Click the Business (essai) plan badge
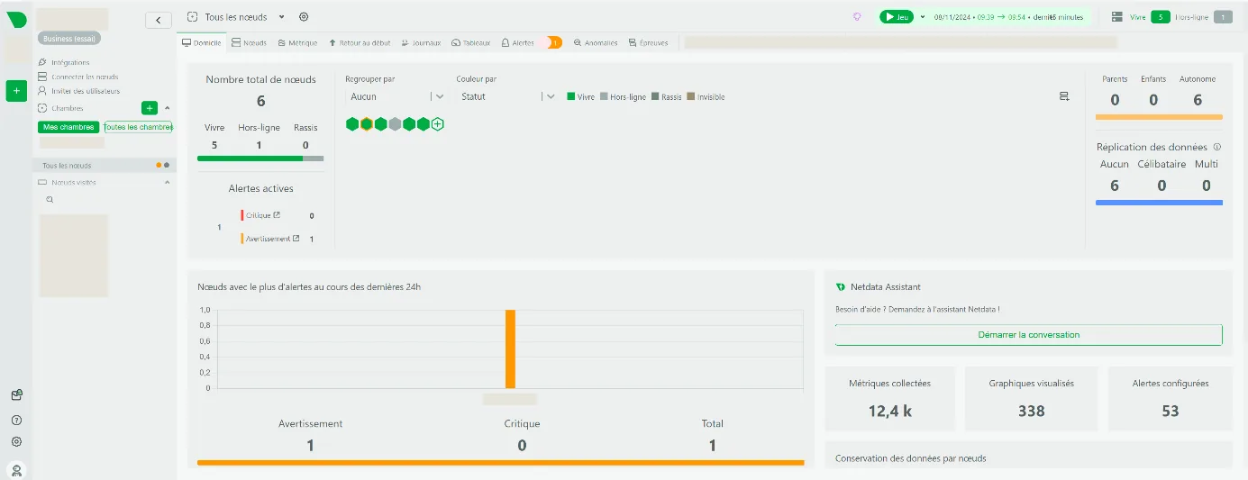The height and width of the screenshot is (480, 1248). pyautogui.click(x=70, y=39)
